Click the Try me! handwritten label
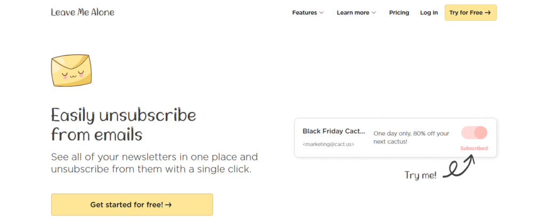 click(x=420, y=175)
